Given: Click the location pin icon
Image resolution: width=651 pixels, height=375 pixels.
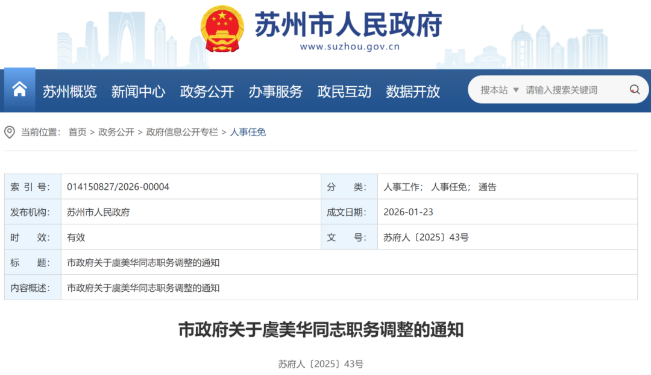Looking at the screenshot, I should click(x=10, y=133).
